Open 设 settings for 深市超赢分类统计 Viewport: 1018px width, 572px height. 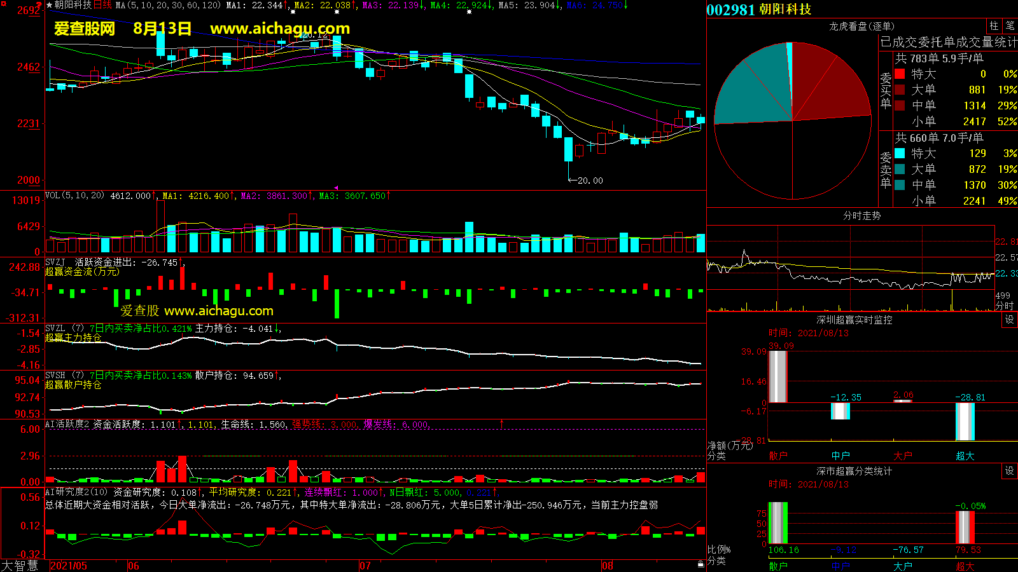point(1010,471)
